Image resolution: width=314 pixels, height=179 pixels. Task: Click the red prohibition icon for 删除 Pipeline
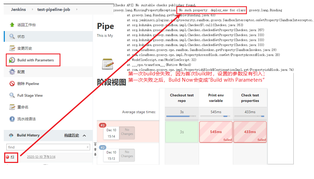[x=12, y=83]
